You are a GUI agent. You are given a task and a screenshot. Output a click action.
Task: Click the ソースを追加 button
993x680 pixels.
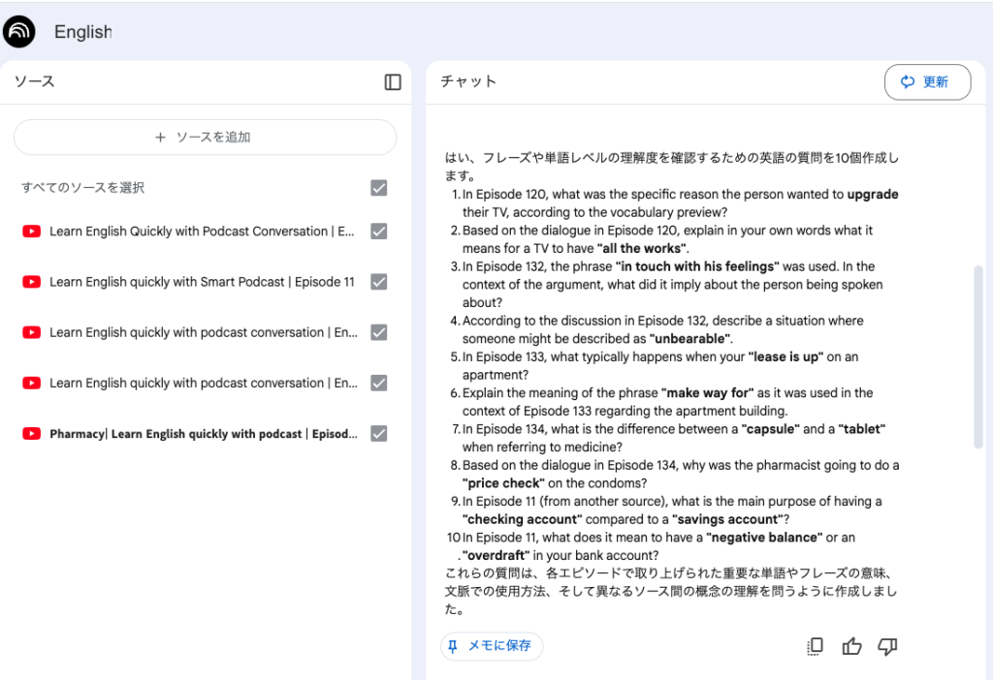[x=206, y=138]
